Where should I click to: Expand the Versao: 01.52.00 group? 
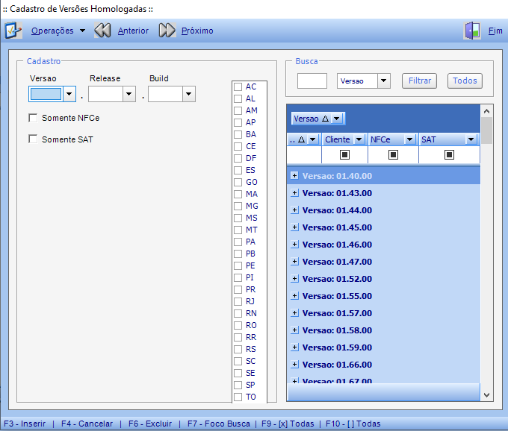(x=294, y=278)
